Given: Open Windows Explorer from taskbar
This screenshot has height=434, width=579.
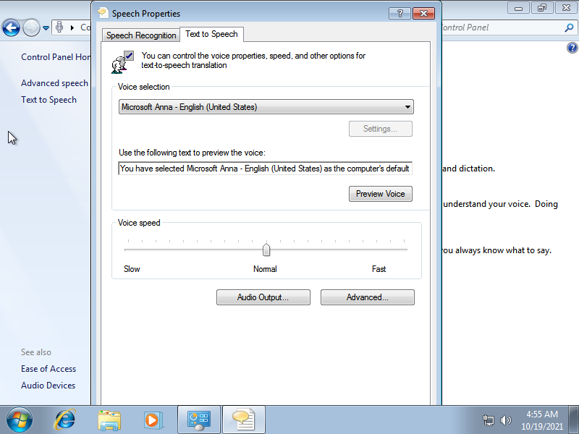Looking at the screenshot, I should (109, 420).
